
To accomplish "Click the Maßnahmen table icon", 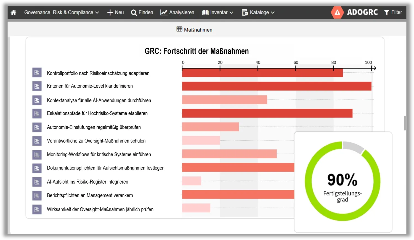I will tap(179, 29).
